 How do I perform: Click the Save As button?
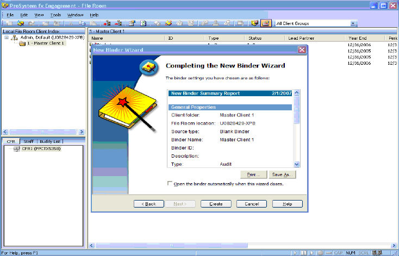(x=283, y=174)
